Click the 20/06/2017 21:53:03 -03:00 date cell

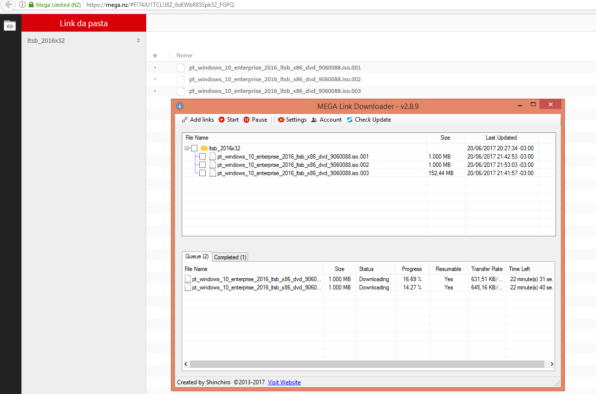500,165
